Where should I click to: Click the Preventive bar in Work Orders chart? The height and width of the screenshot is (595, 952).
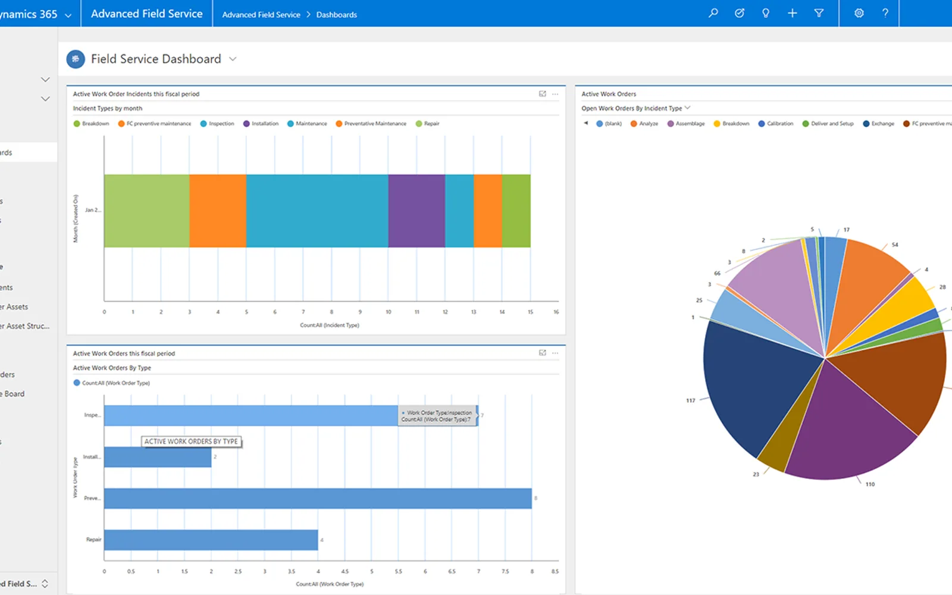318,499
